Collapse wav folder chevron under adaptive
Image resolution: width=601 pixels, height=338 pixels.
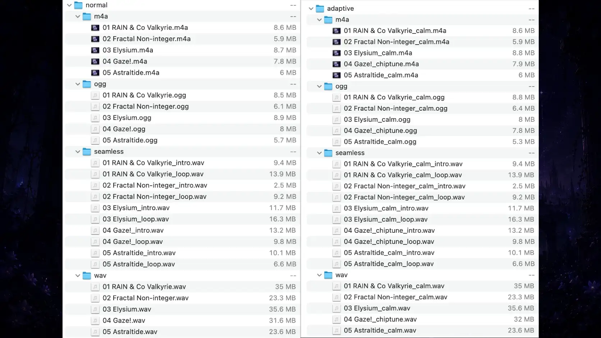pyautogui.click(x=319, y=275)
